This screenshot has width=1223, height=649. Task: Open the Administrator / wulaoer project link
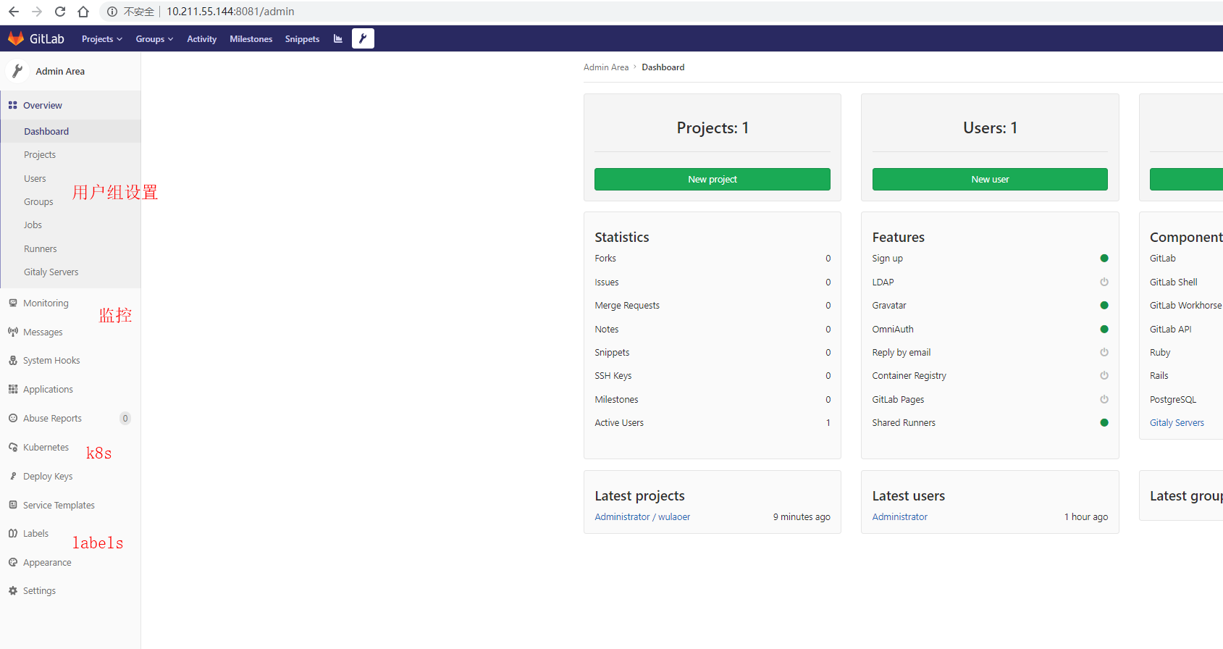pyautogui.click(x=642, y=517)
